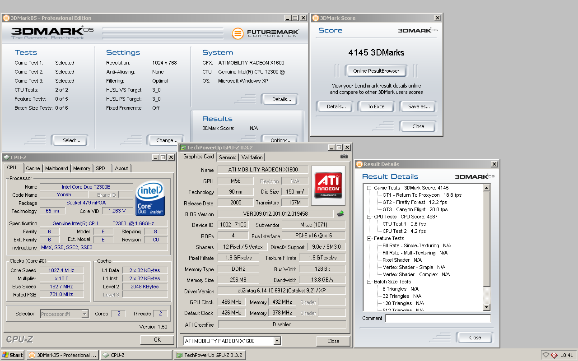Open the Cache tab in CPU-Z
578x361 pixels.
tap(33, 168)
